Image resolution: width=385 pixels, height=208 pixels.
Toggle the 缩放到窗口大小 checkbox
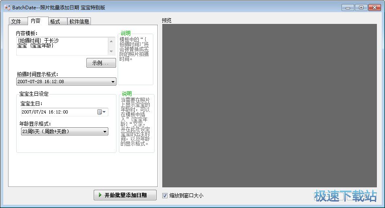pyautogui.click(x=165, y=195)
